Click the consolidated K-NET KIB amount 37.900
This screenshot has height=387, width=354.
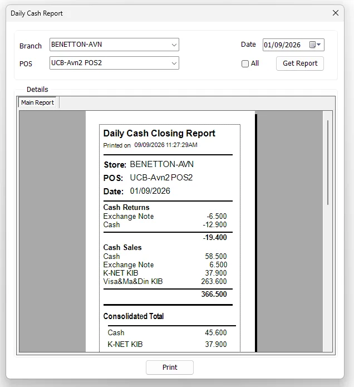215,344
